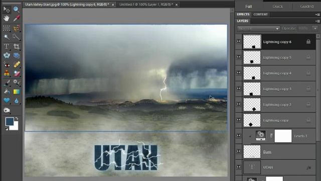Click the link icon on Levels 1 layer
The width and height of the screenshot is (321, 181).
271,136
